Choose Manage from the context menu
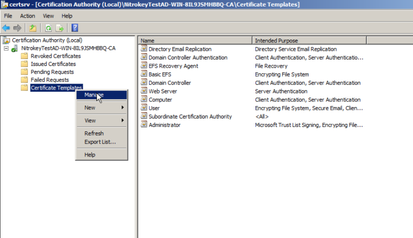 pos(94,95)
